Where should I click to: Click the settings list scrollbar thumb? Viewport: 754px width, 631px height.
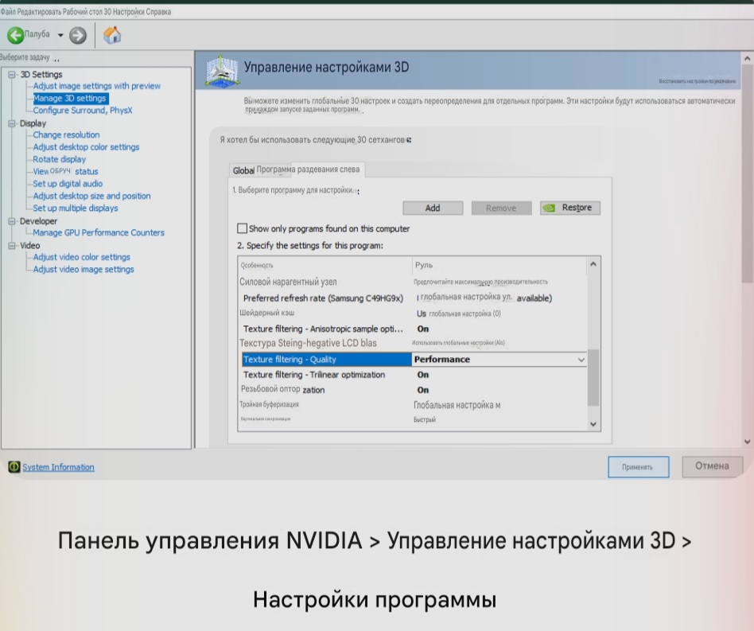coord(593,377)
